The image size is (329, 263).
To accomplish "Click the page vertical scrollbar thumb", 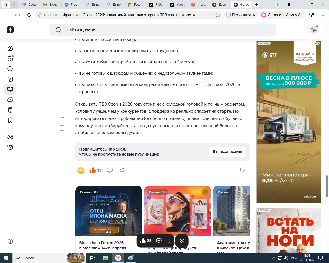I will [327, 186].
